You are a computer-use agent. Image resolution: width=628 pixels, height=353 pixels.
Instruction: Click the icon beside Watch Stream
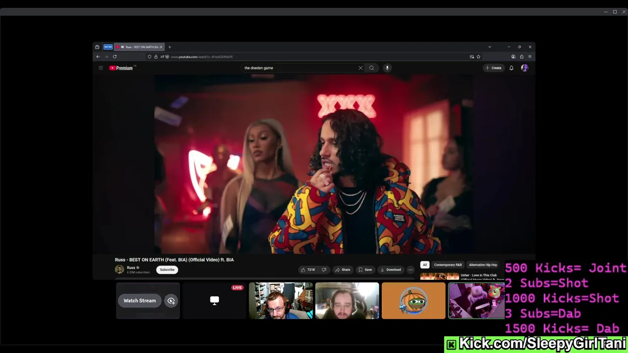point(171,301)
